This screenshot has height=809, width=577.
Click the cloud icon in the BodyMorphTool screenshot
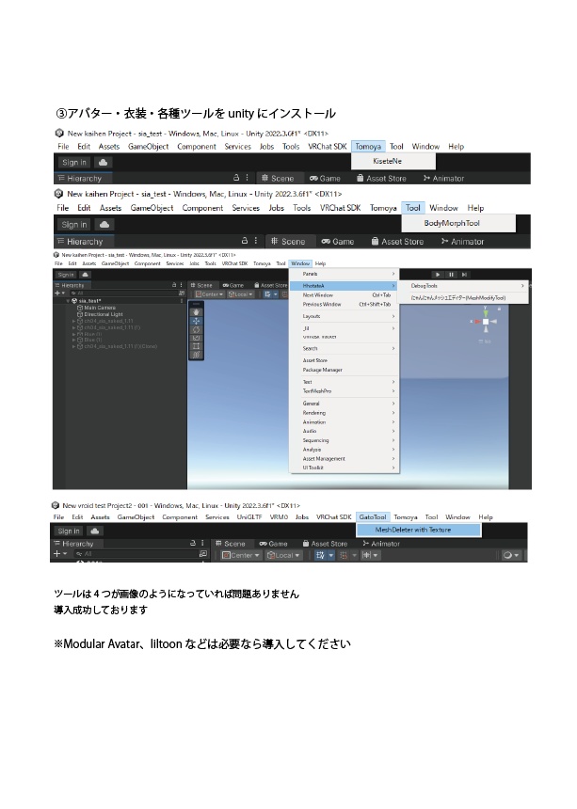tap(104, 225)
